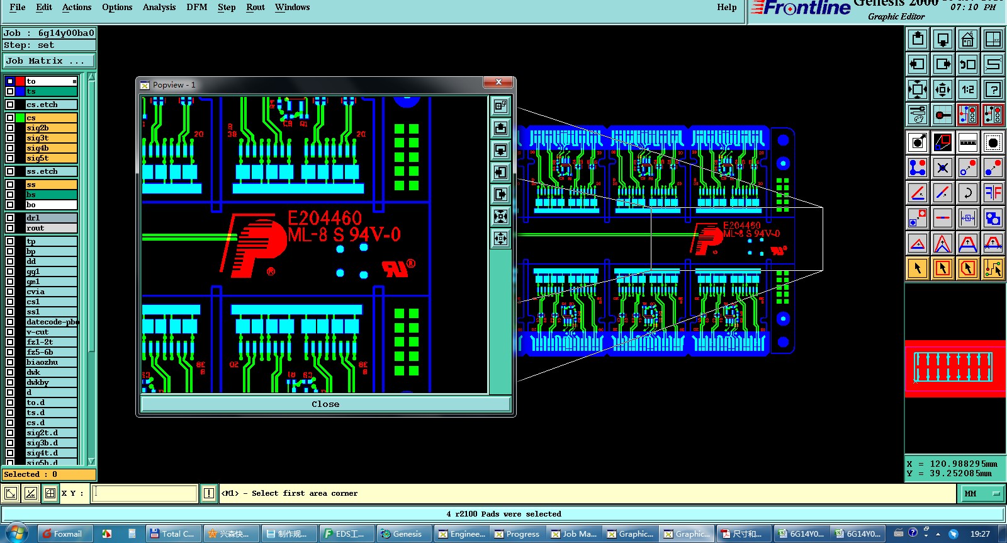Click the connected blue dots line icon
Image resolution: width=1007 pixels, height=543 pixels.
coord(918,168)
